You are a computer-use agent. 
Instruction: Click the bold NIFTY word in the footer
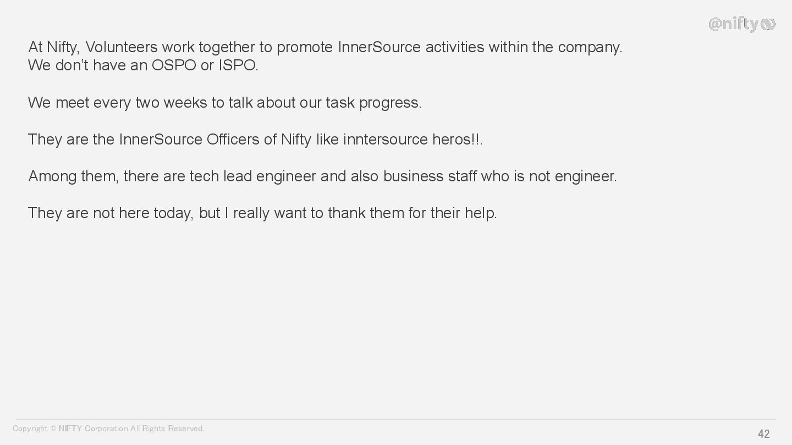pos(70,429)
